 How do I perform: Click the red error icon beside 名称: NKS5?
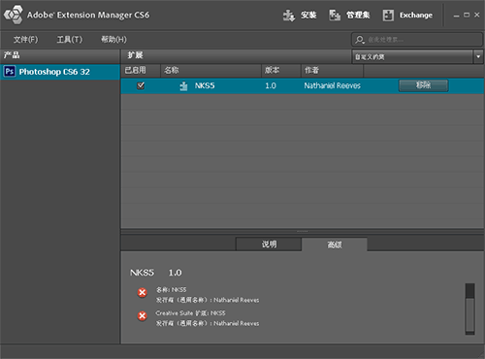pos(142,293)
